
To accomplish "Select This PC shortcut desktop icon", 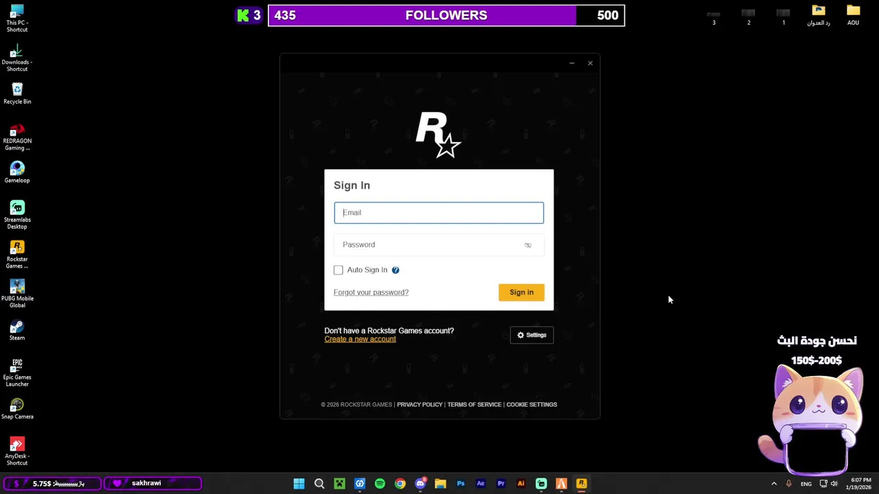I will click(17, 19).
